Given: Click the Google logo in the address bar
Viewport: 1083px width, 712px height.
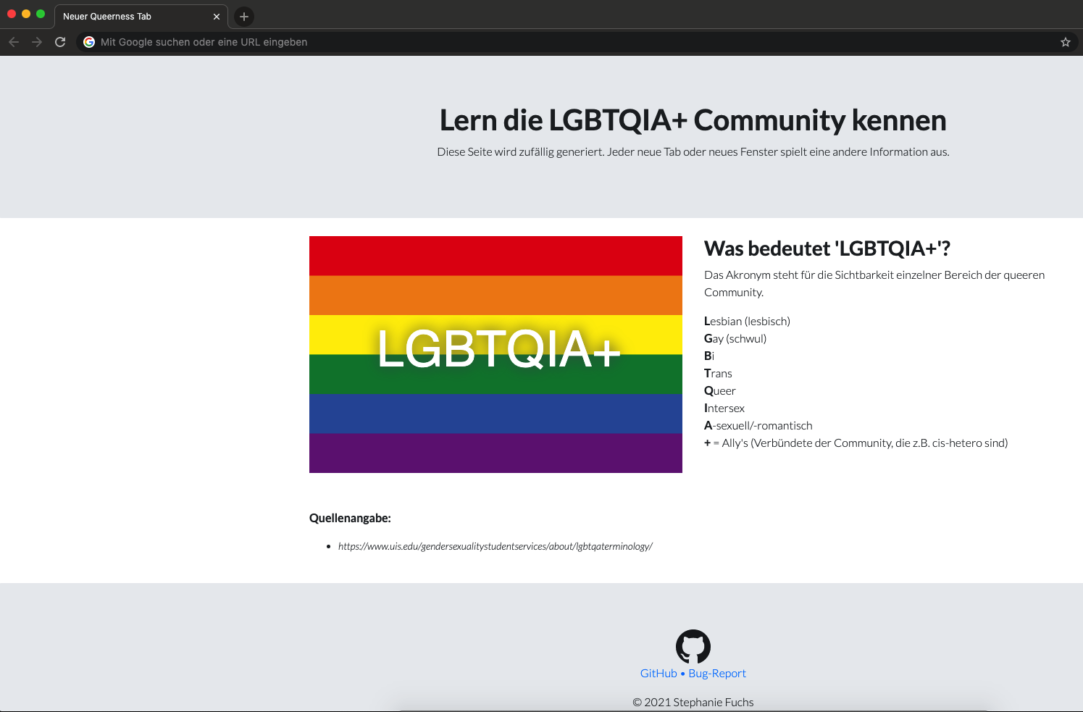Looking at the screenshot, I should (x=89, y=42).
